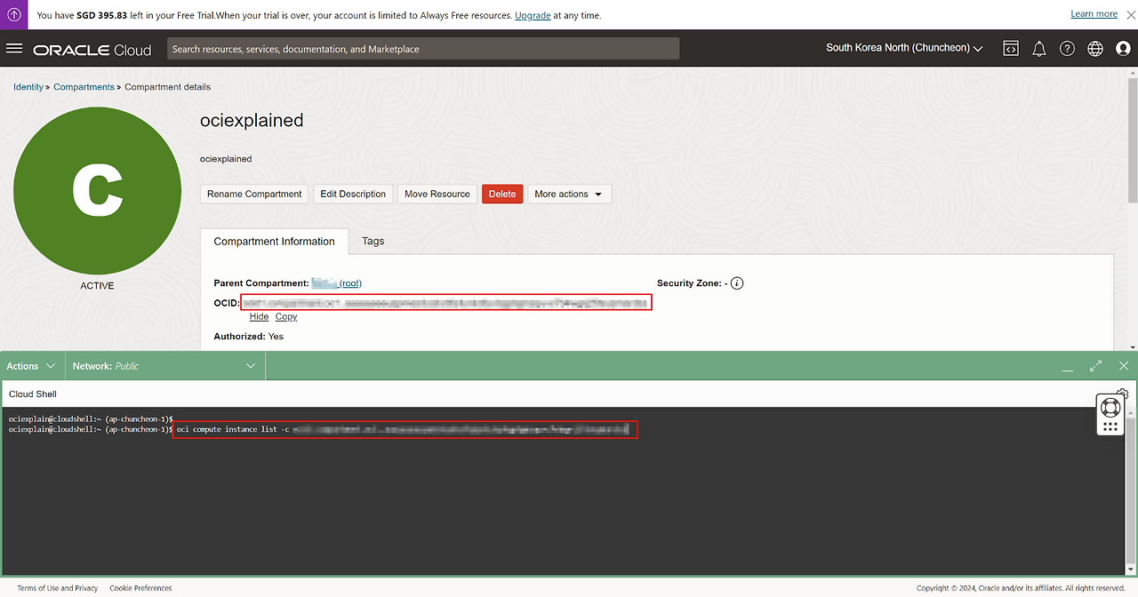Screen dimensions: 1138x597
Task: Select the Compartment Information tab
Action: coord(274,241)
